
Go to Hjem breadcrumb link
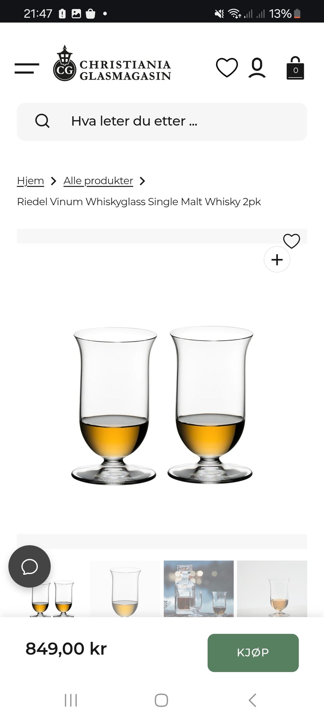click(30, 181)
